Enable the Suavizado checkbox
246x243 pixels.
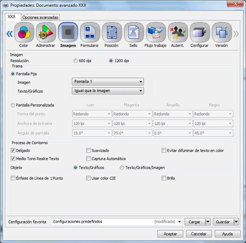click(x=89, y=151)
